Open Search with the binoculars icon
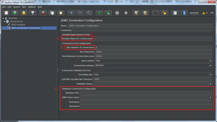The image size is (217, 122). 156,13
